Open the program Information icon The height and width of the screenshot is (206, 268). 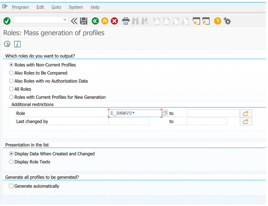click(x=17, y=44)
